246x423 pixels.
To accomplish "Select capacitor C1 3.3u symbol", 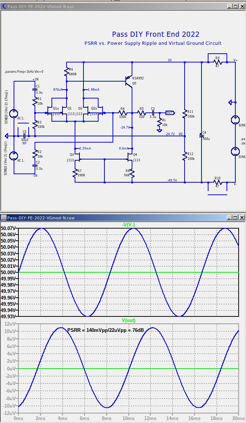I will 35,89.
